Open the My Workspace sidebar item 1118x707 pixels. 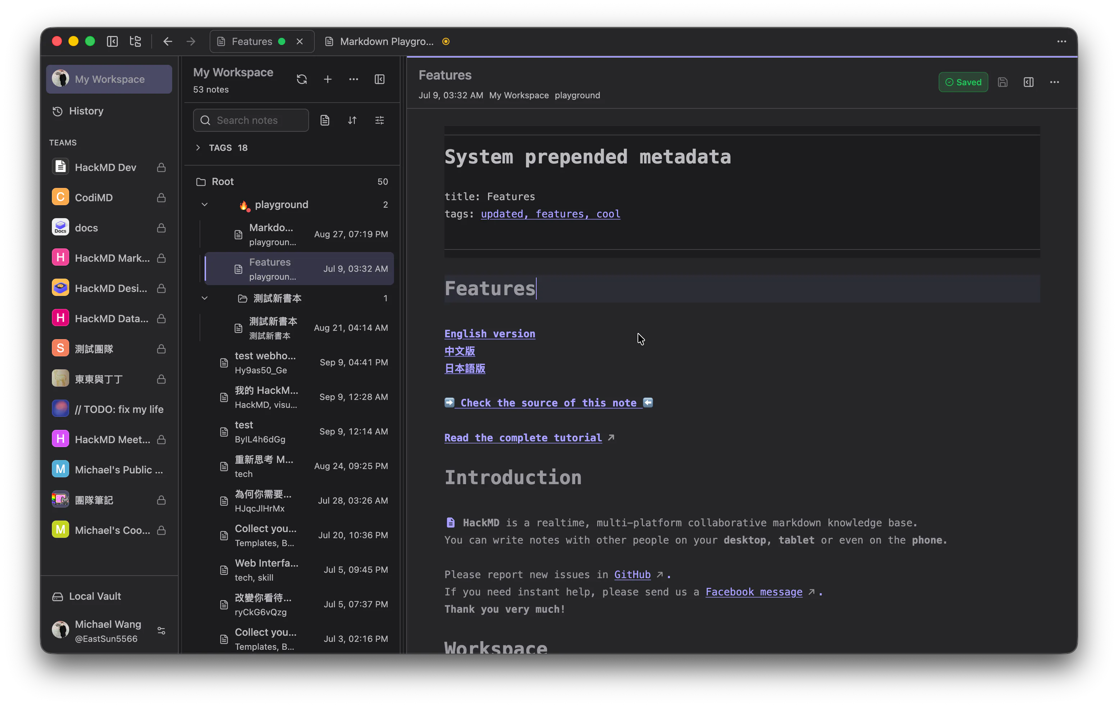[x=109, y=79]
